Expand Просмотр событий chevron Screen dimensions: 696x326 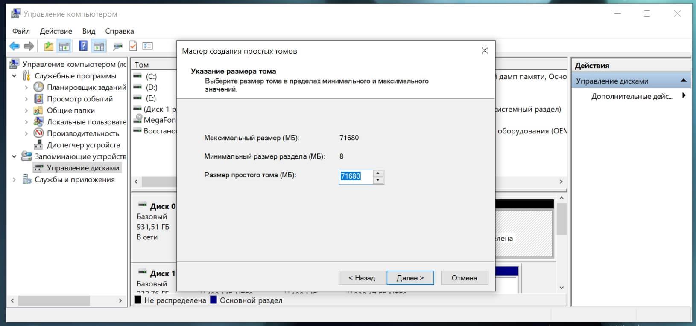[x=26, y=99]
